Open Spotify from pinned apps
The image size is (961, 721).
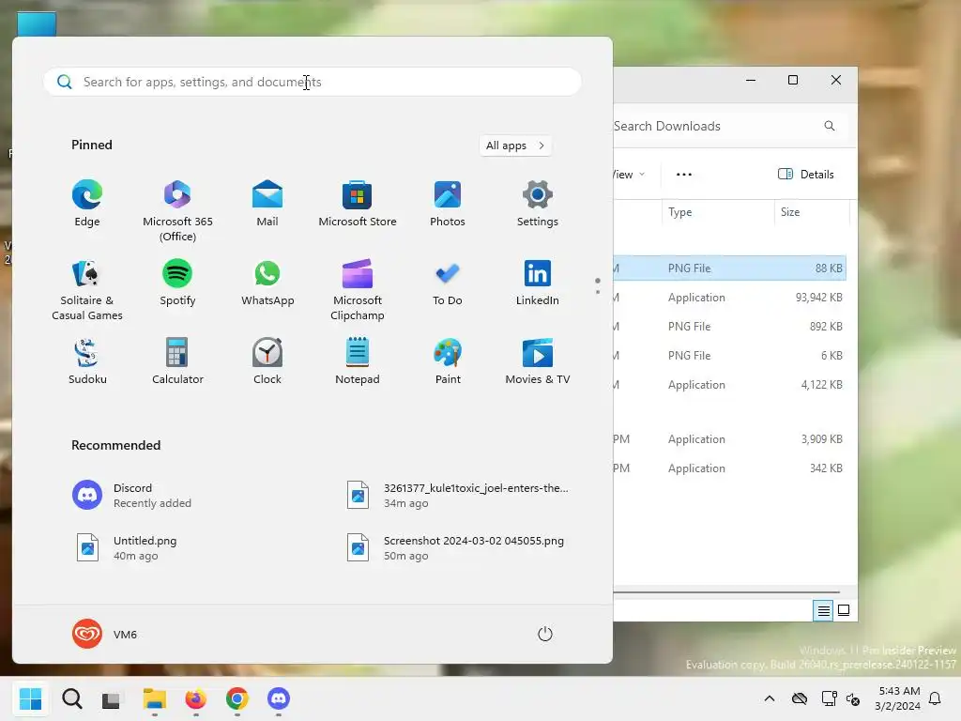tap(177, 283)
